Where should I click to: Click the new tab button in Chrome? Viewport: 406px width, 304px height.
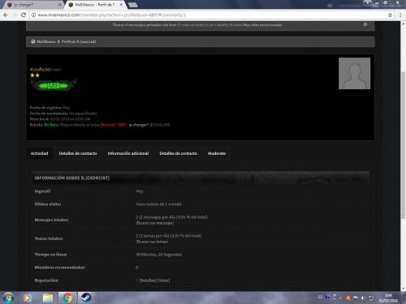[x=132, y=5]
